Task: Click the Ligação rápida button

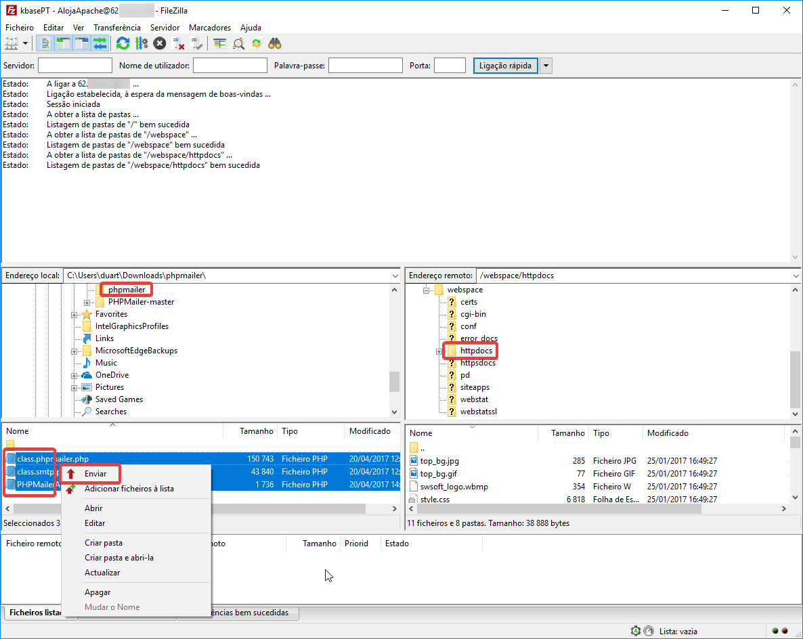Action: click(x=506, y=66)
